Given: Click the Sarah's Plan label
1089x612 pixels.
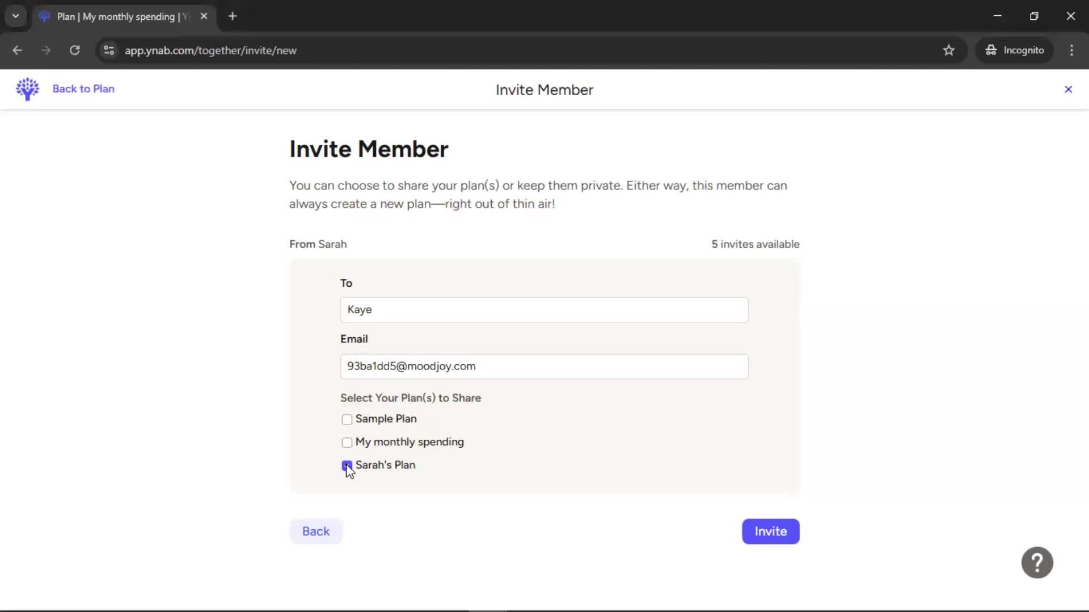Looking at the screenshot, I should click(x=385, y=465).
